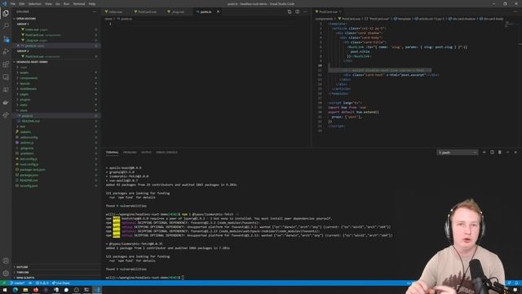Open the Selection menu
The height and width of the screenshot is (294, 522).
click(x=34, y=3)
